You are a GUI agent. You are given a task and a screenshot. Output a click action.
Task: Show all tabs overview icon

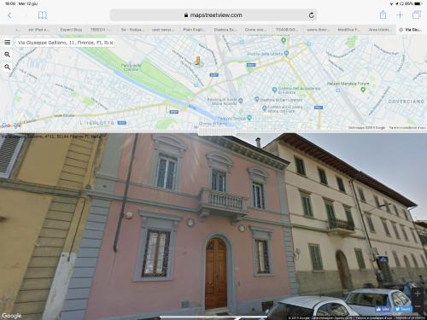tap(417, 15)
